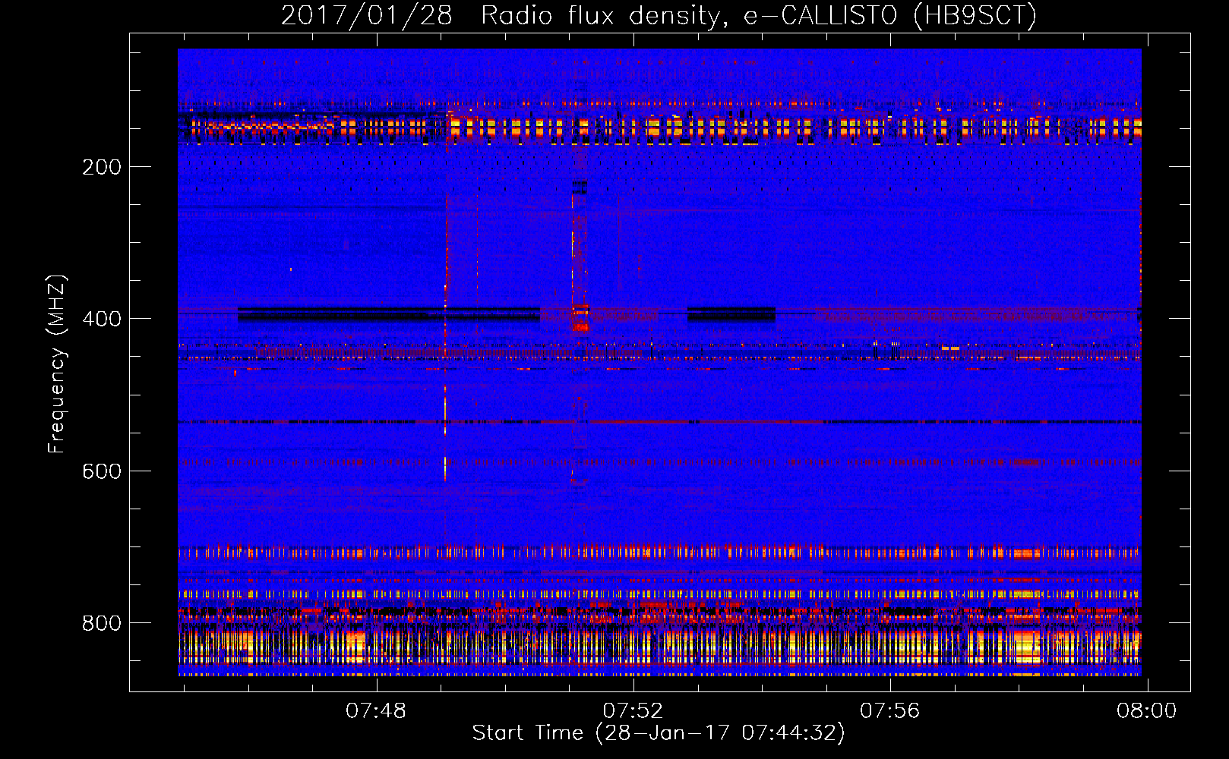The height and width of the screenshot is (759, 1229).
Task: Click the 07:48 time tick label
Action: [x=376, y=711]
